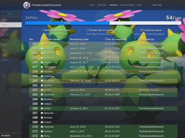Open the Typhlosion row name
185x138 pixels.
click(50, 67)
